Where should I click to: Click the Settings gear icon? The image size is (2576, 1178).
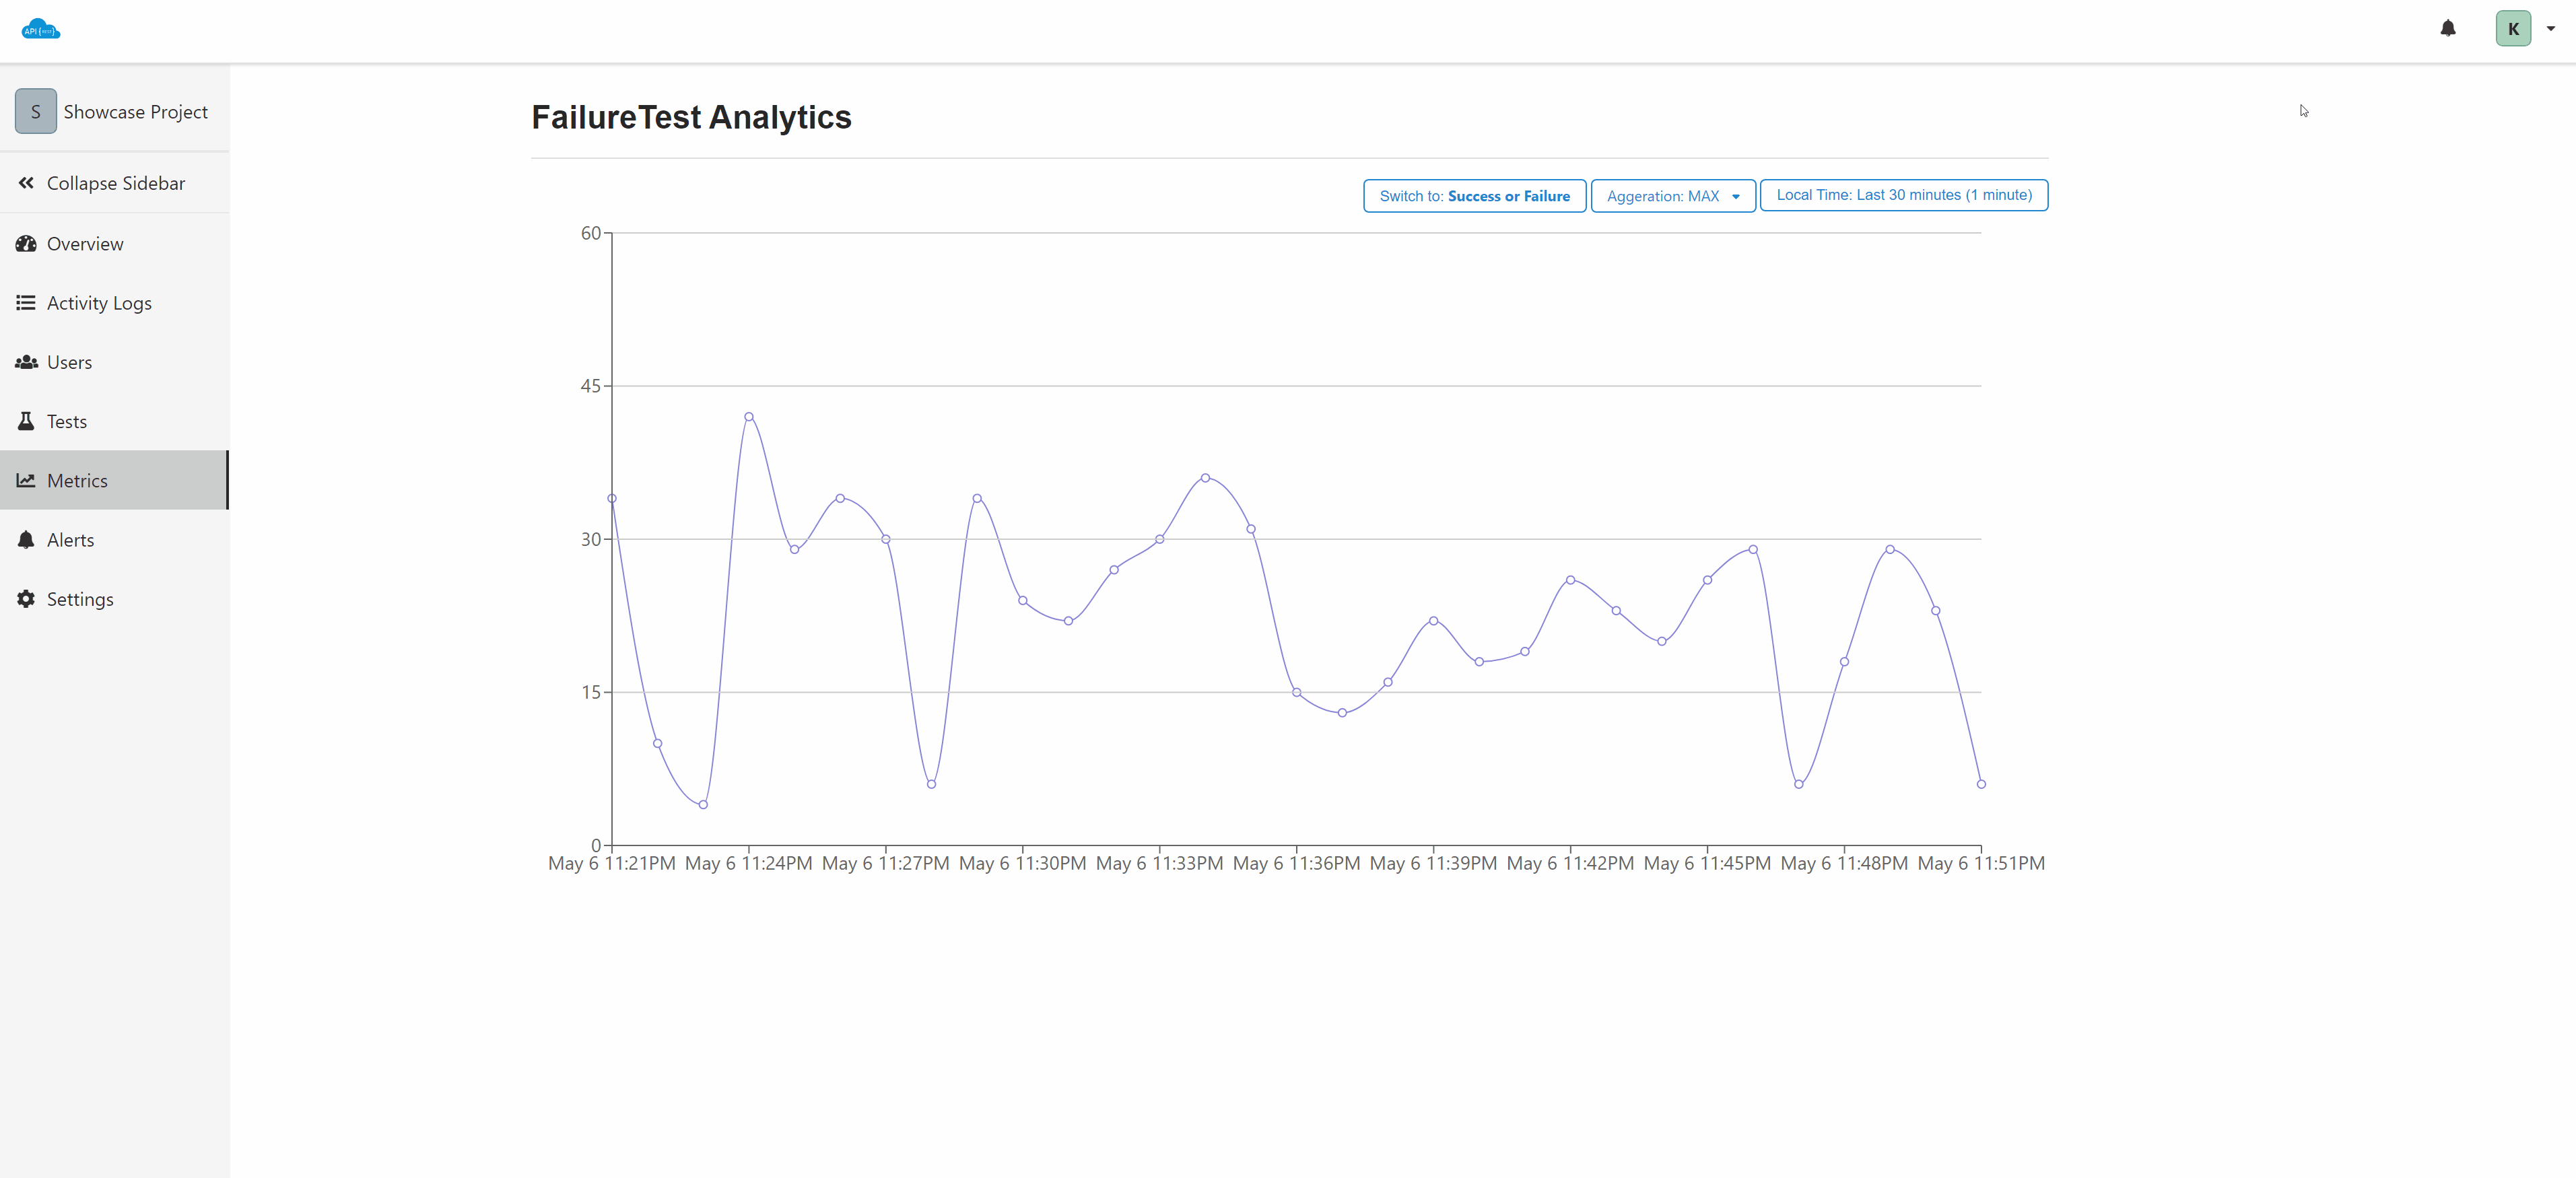click(x=26, y=599)
